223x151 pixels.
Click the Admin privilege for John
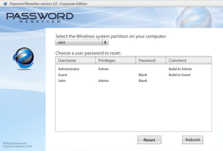coord(104,81)
